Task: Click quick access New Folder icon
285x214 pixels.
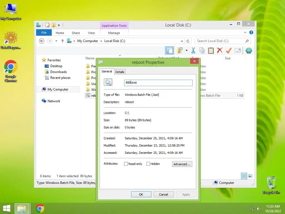Action: (x=53, y=25)
